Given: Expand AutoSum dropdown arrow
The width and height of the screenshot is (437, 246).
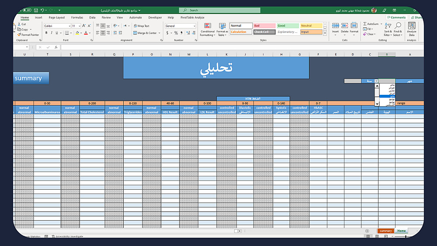Looking at the screenshot, I should pos(381,24).
